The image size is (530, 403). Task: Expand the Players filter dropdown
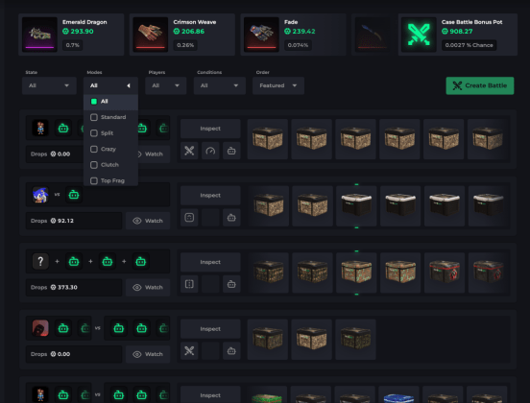[165, 85]
